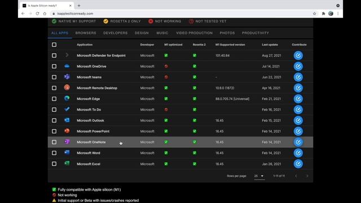Click Contribute icon for Microsoft Remote Desktop

pyautogui.click(x=298, y=88)
